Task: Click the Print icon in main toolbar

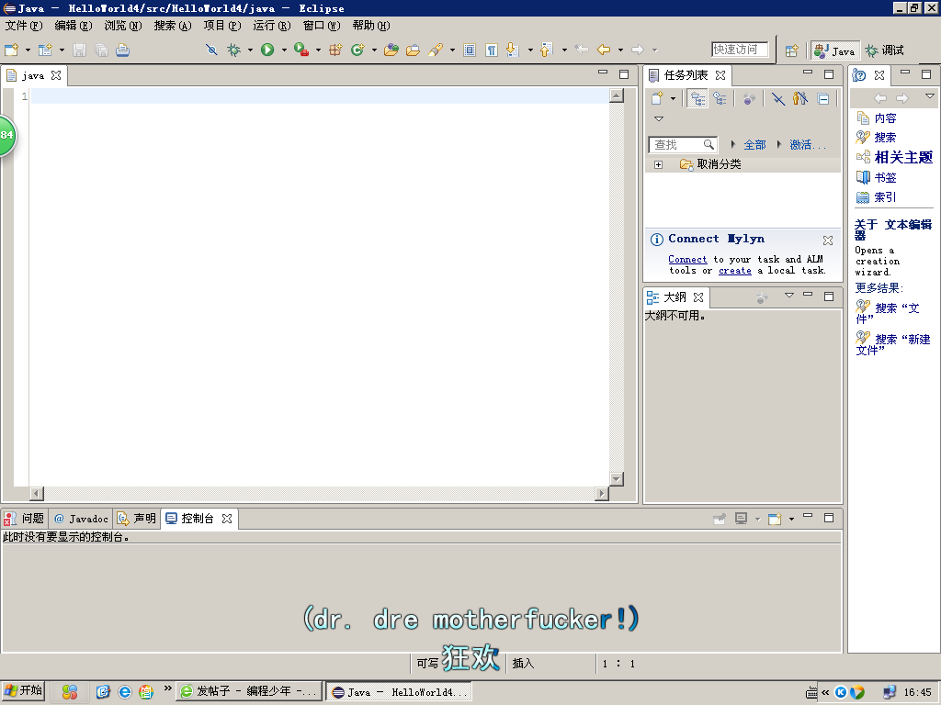Action: pos(122,50)
